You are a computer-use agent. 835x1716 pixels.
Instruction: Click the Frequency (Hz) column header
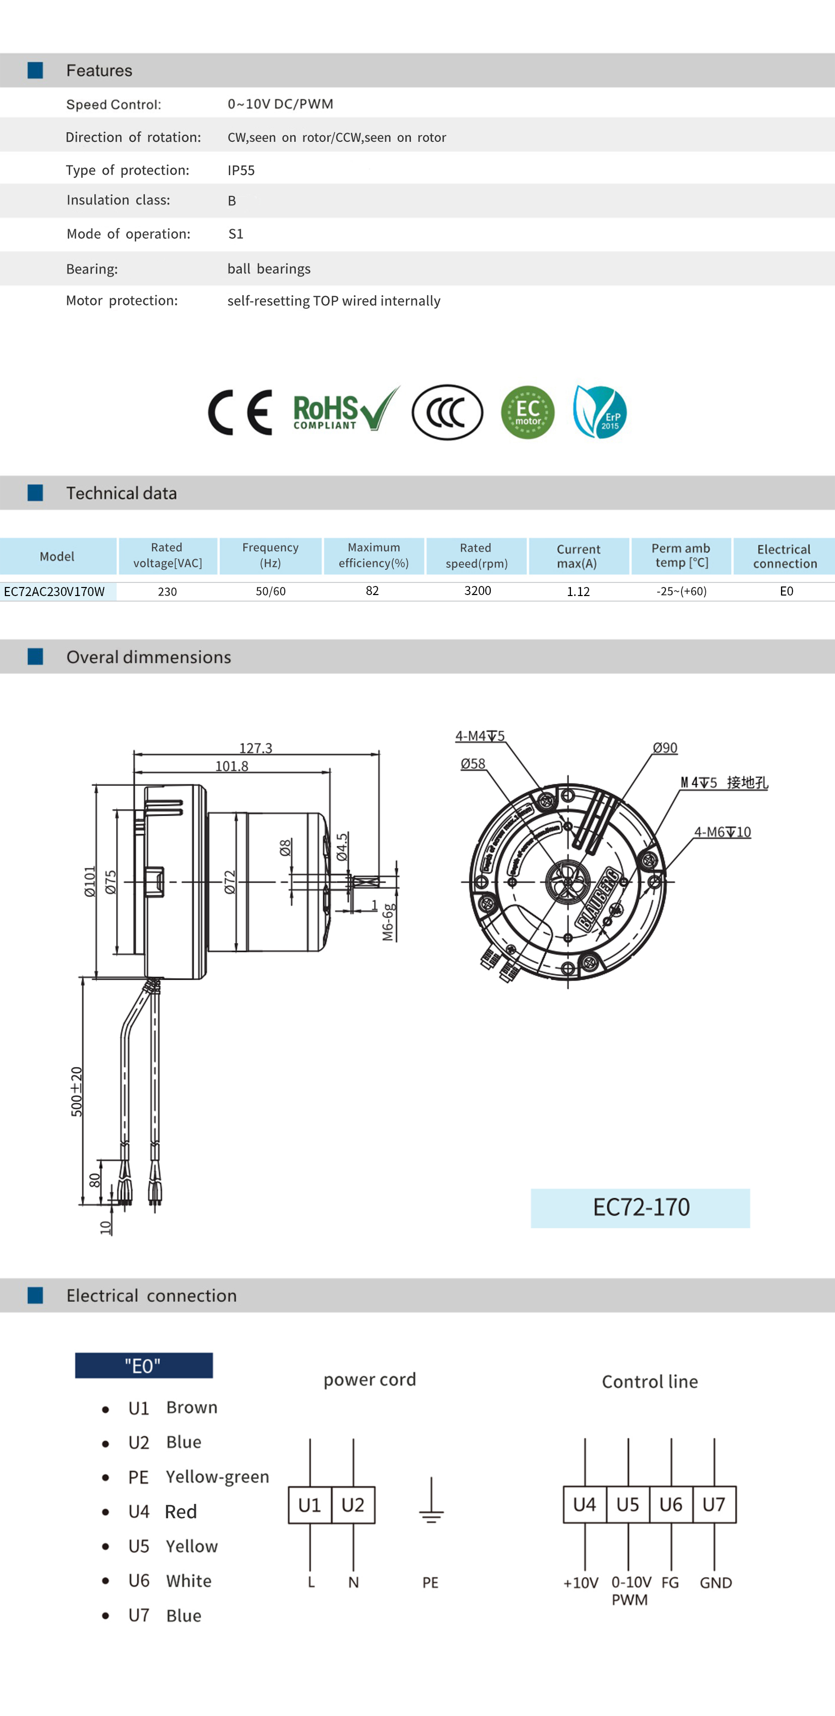[271, 556]
